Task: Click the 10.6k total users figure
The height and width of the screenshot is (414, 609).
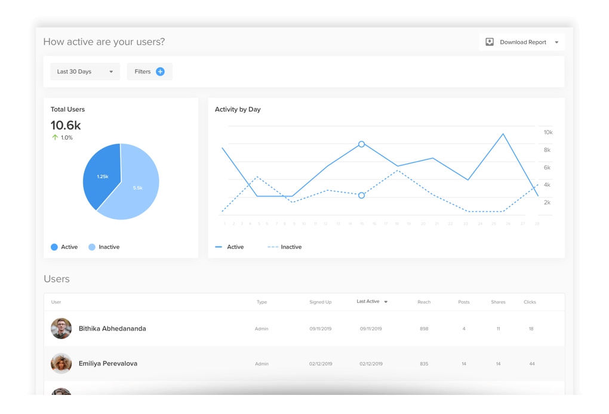Action: pyautogui.click(x=66, y=125)
